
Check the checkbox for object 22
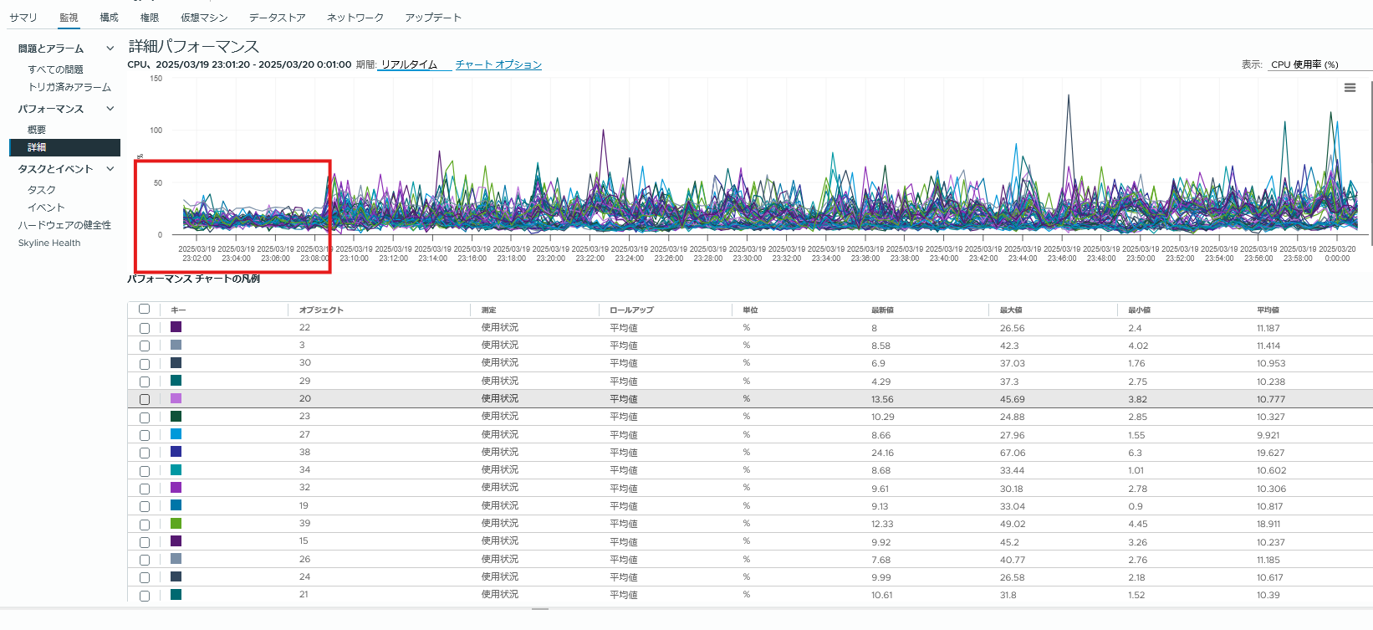pyautogui.click(x=145, y=328)
